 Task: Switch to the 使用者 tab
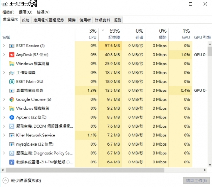pyautogui.click(x=85, y=20)
